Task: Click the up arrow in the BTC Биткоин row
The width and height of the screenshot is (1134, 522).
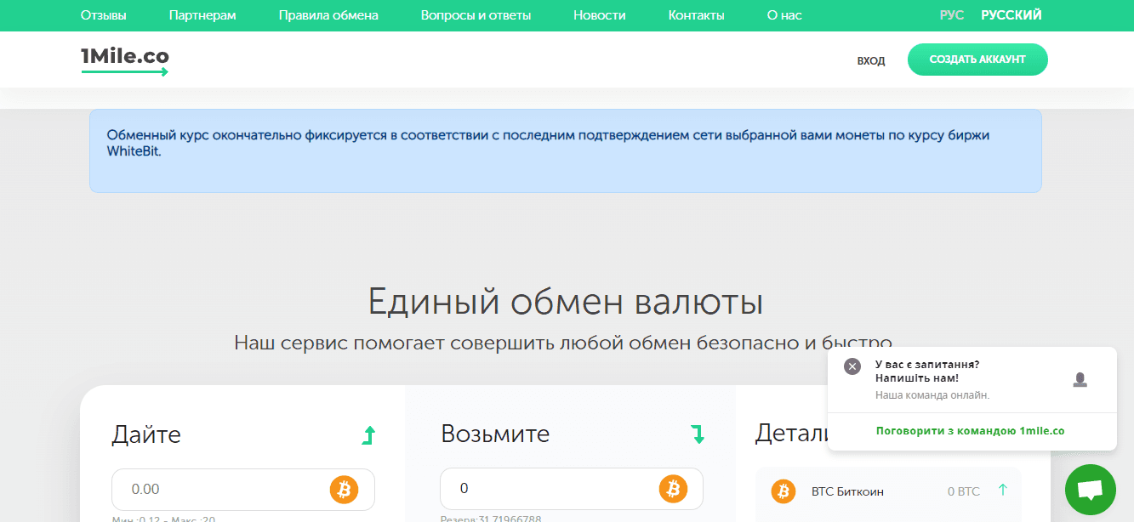Action: click(x=1002, y=490)
